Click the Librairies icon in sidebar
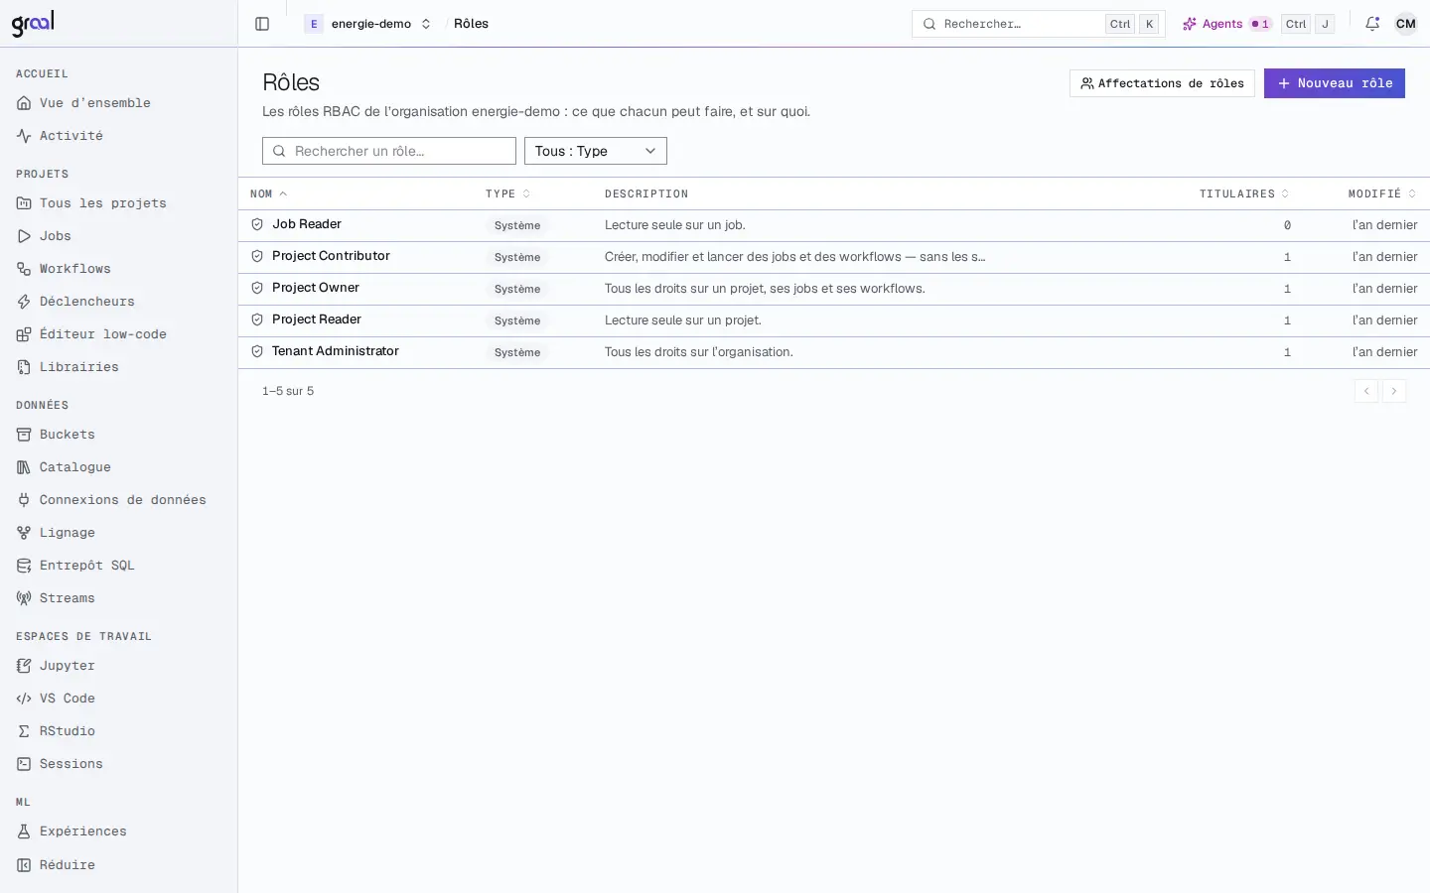The height and width of the screenshot is (893, 1430). pos(24,367)
